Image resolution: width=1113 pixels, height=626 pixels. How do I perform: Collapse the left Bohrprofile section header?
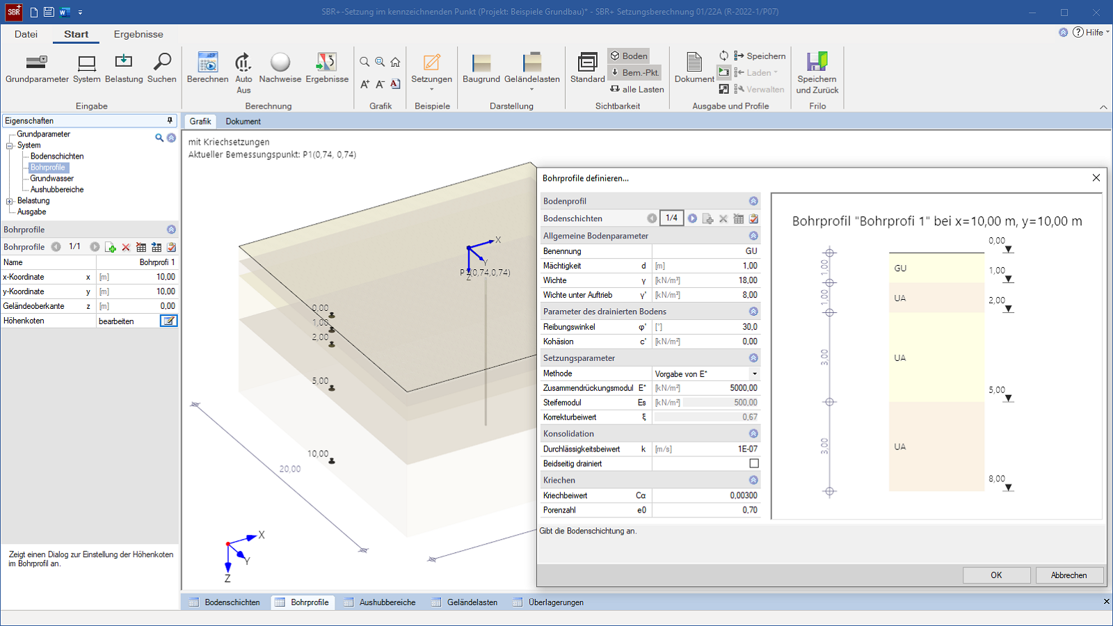coord(171,230)
